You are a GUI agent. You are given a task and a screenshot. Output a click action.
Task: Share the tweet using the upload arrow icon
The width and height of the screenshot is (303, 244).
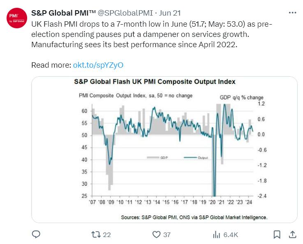[x=292, y=235]
